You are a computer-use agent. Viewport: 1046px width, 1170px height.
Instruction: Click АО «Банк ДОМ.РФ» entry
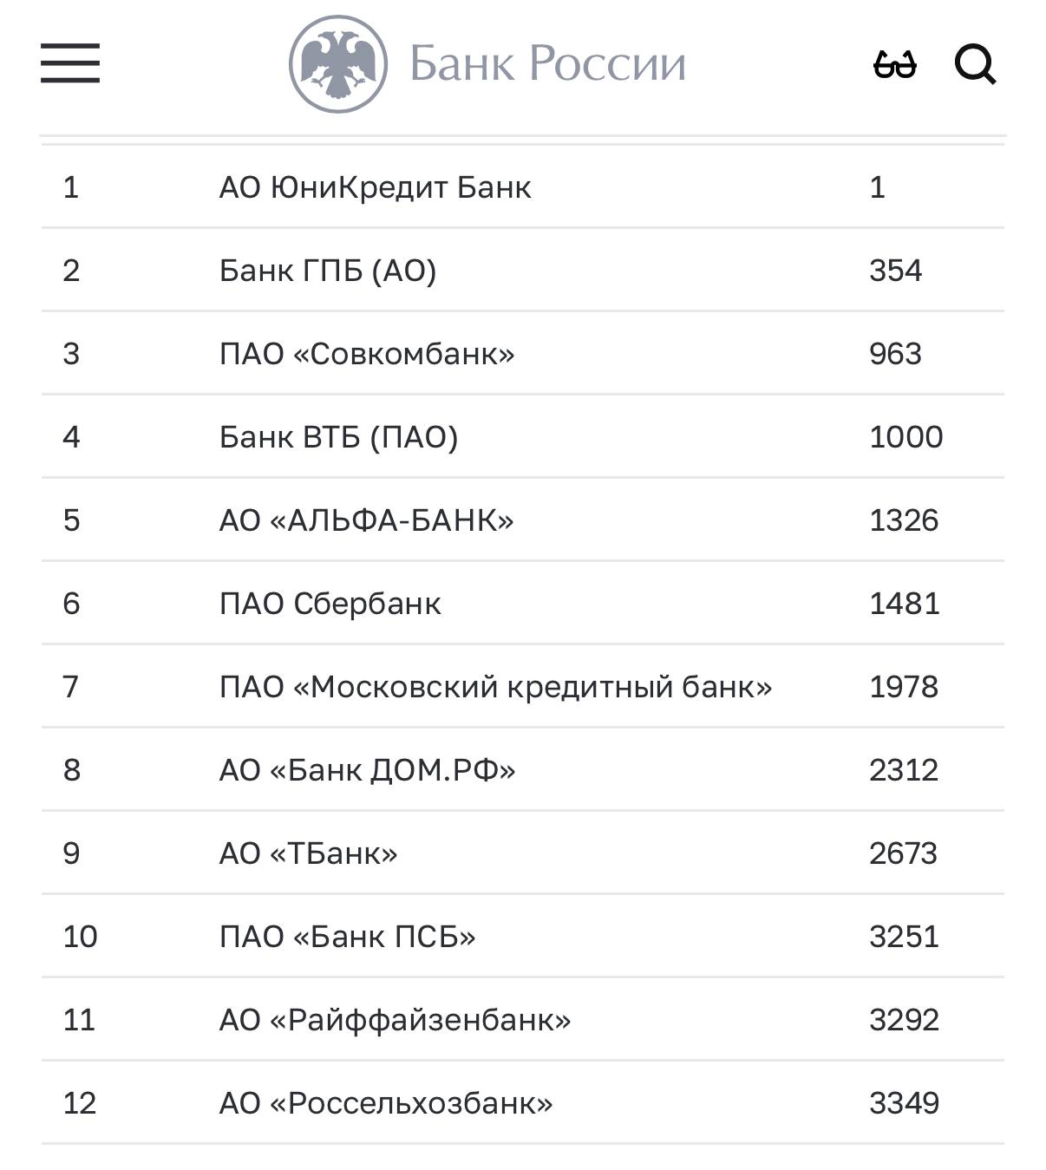[x=367, y=770]
